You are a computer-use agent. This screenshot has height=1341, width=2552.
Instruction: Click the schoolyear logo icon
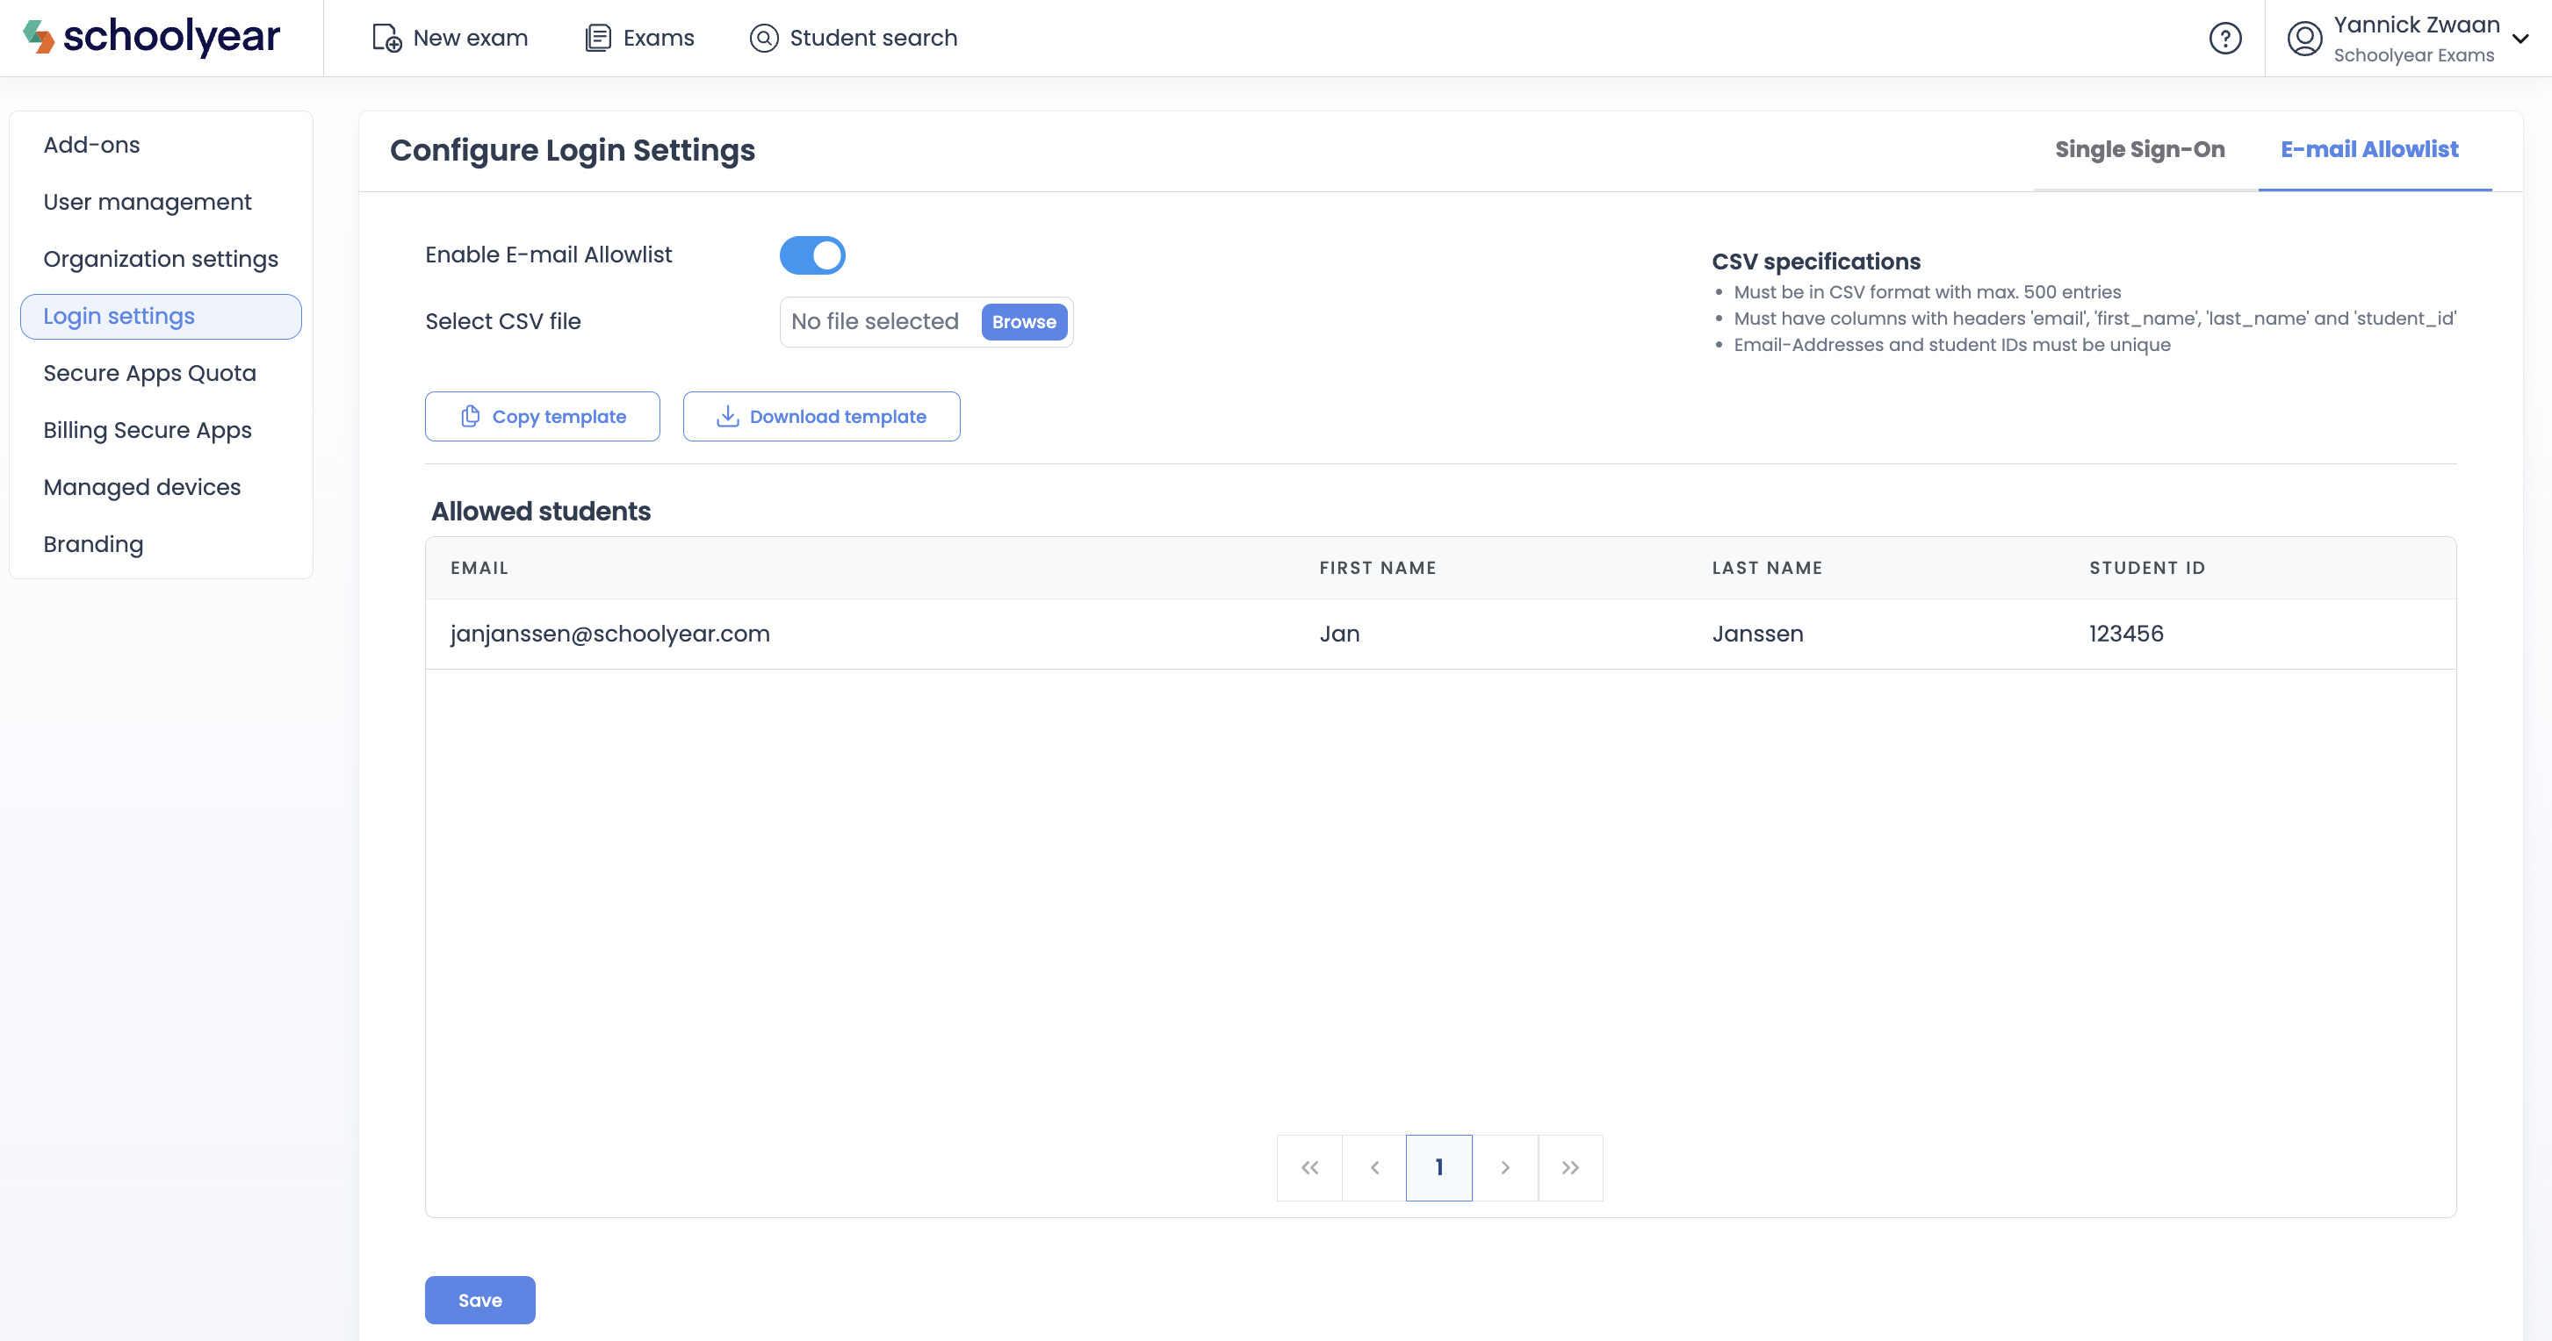tap(38, 37)
